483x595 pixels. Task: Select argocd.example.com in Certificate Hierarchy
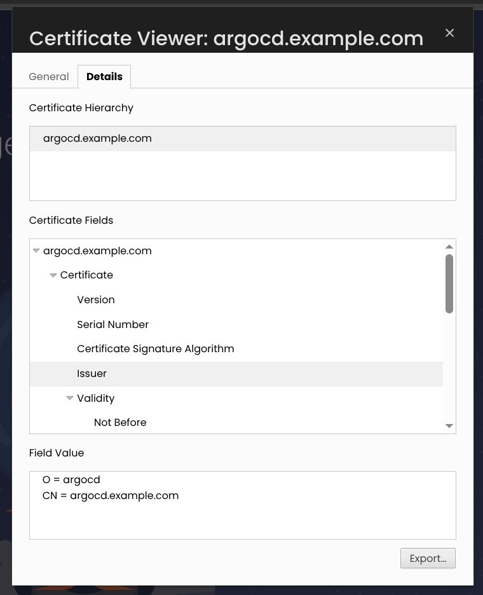pyautogui.click(x=243, y=139)
